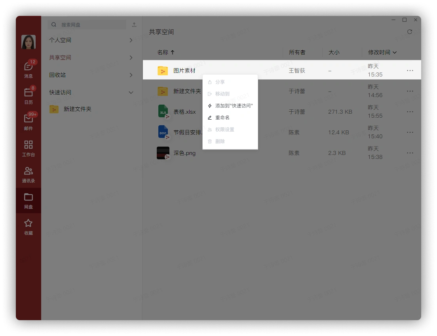This screenshot has width=437, height=336.
Task: Click the 昨天 15:55 modified time
Action: 375,112
